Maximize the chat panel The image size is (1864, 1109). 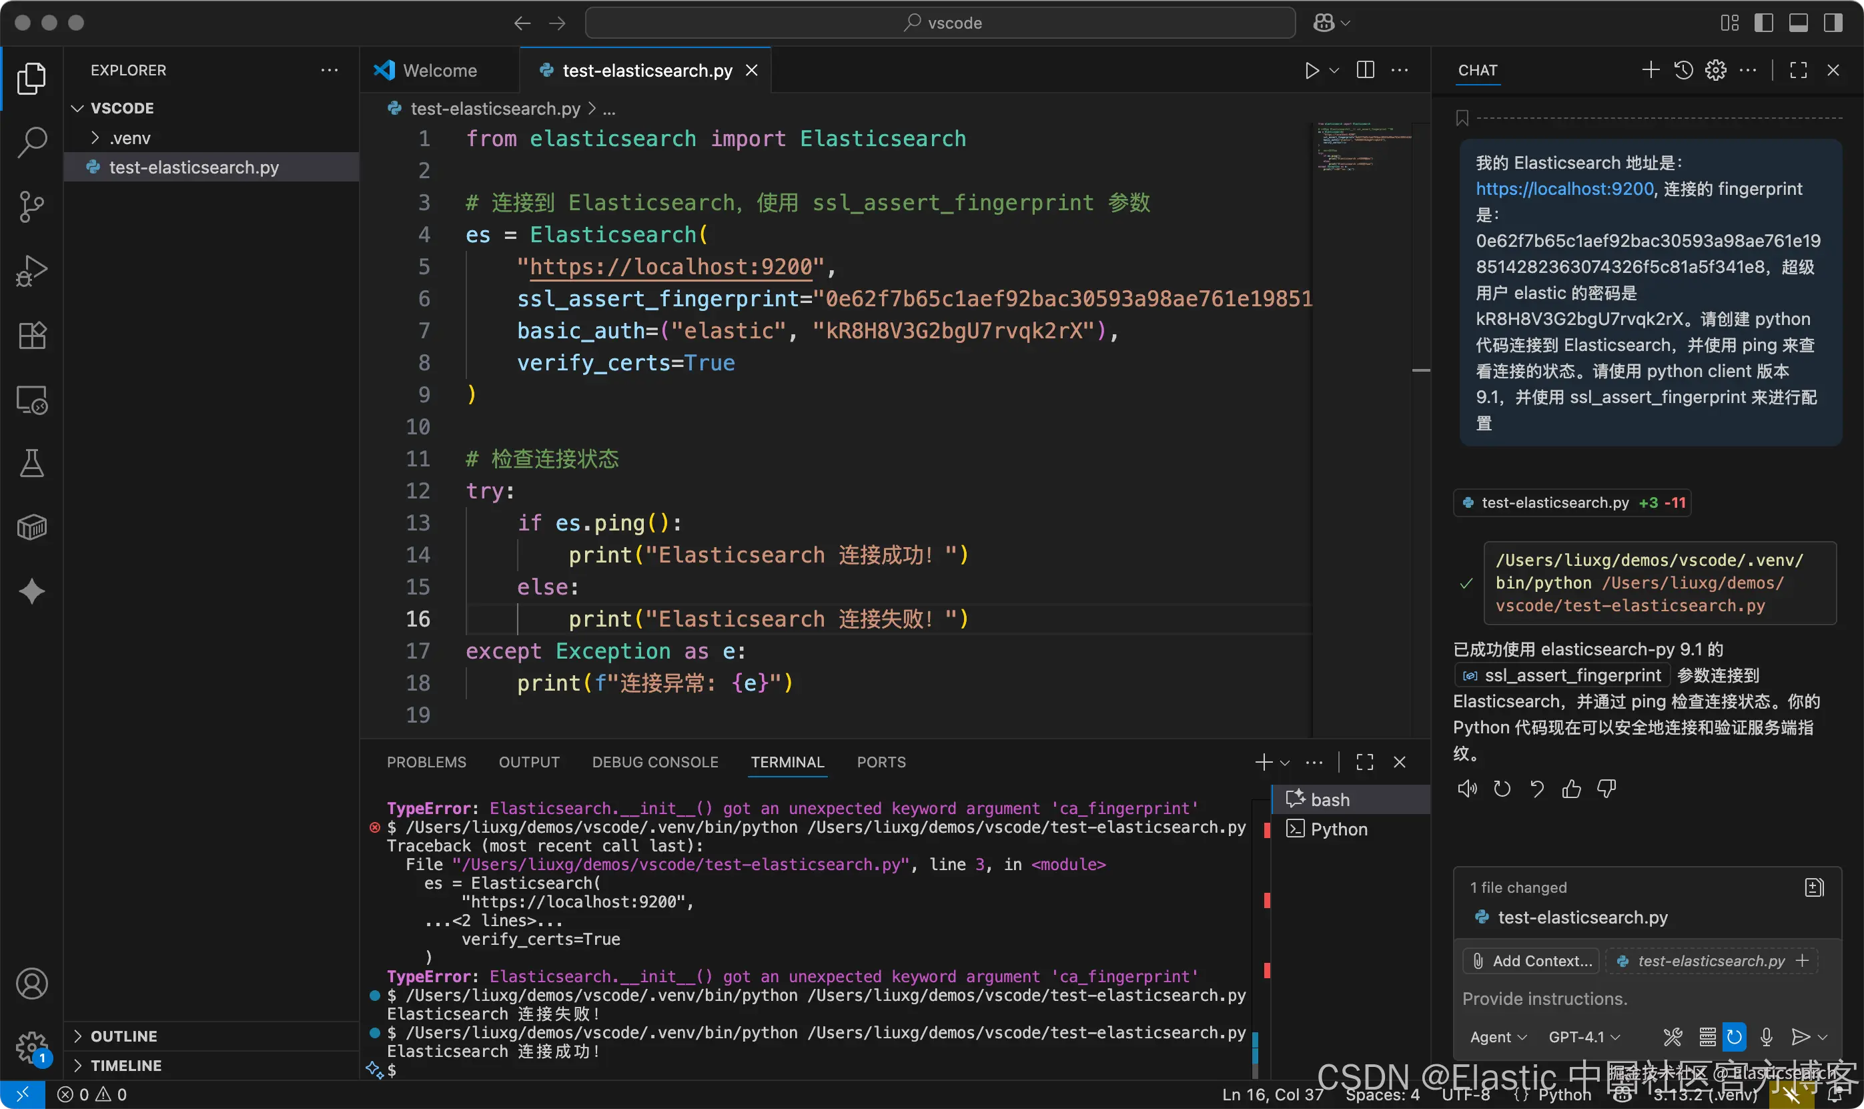coord(1798,70)
